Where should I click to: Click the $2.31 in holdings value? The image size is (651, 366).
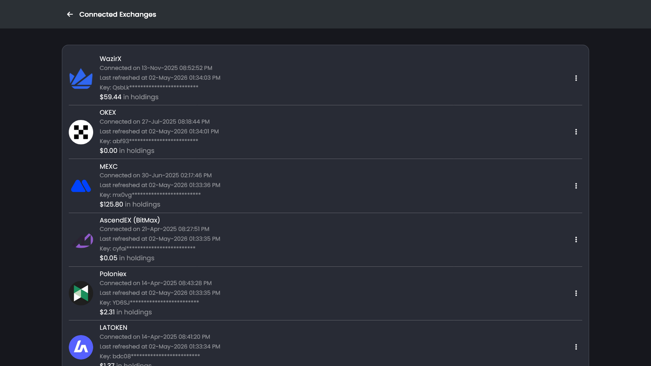pos(126,312)
